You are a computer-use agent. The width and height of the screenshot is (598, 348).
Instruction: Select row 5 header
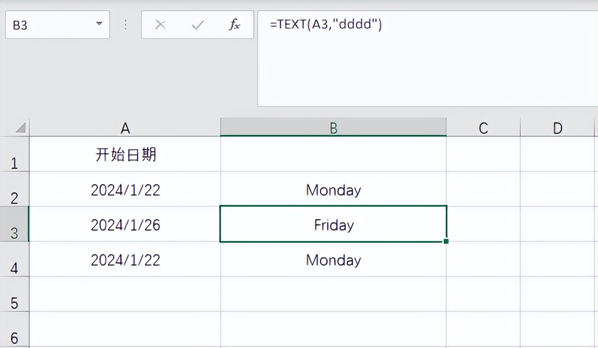(x=14, y=294)
